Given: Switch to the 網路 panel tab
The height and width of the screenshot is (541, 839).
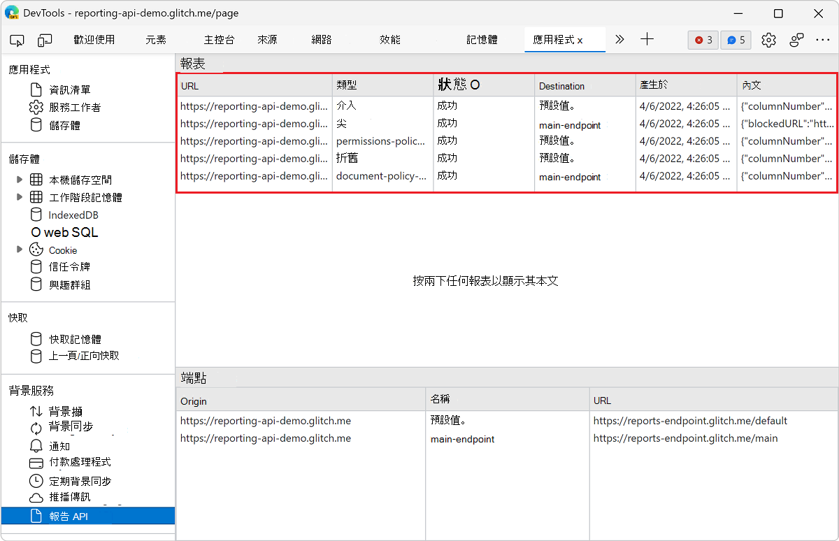Looking at the screenshot, I should (321, 40).
